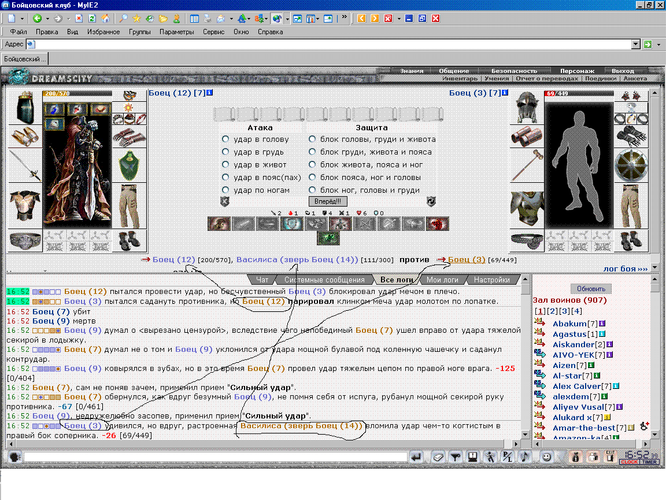
Task: Click the player's sword weapon slot
Action: coord(25,166)
